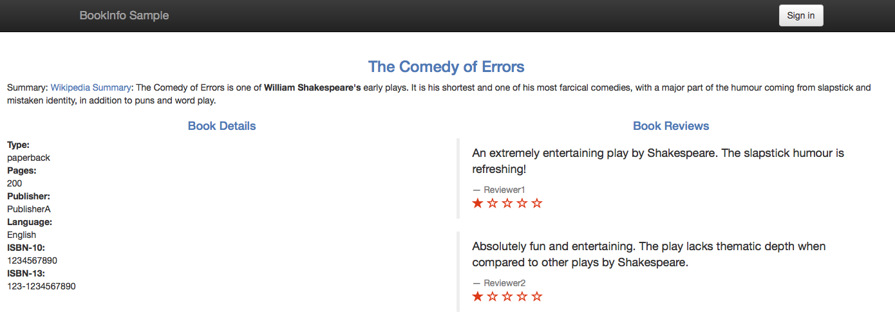Click Reviewer2's fourth empty star
This screenshot has height=328, width=895.
click(522, 296)
